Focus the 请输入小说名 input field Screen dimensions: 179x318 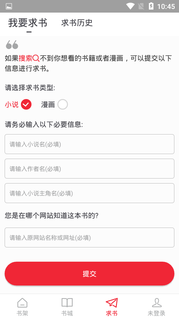point(89,144)
